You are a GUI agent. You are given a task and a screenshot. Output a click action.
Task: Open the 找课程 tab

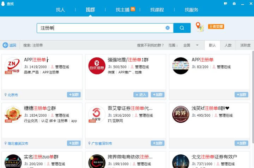click(x=157, y=10)
